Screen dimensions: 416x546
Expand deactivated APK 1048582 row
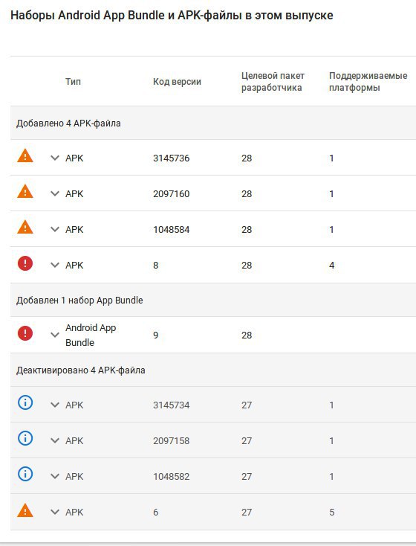click(x=55, y=476)
